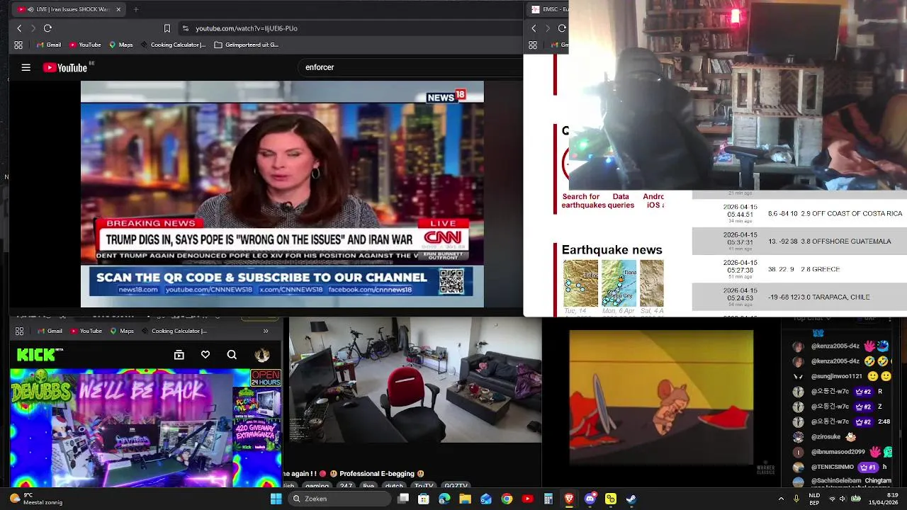
Task: Reload the EMSC earthquake page
Action: 562,28
